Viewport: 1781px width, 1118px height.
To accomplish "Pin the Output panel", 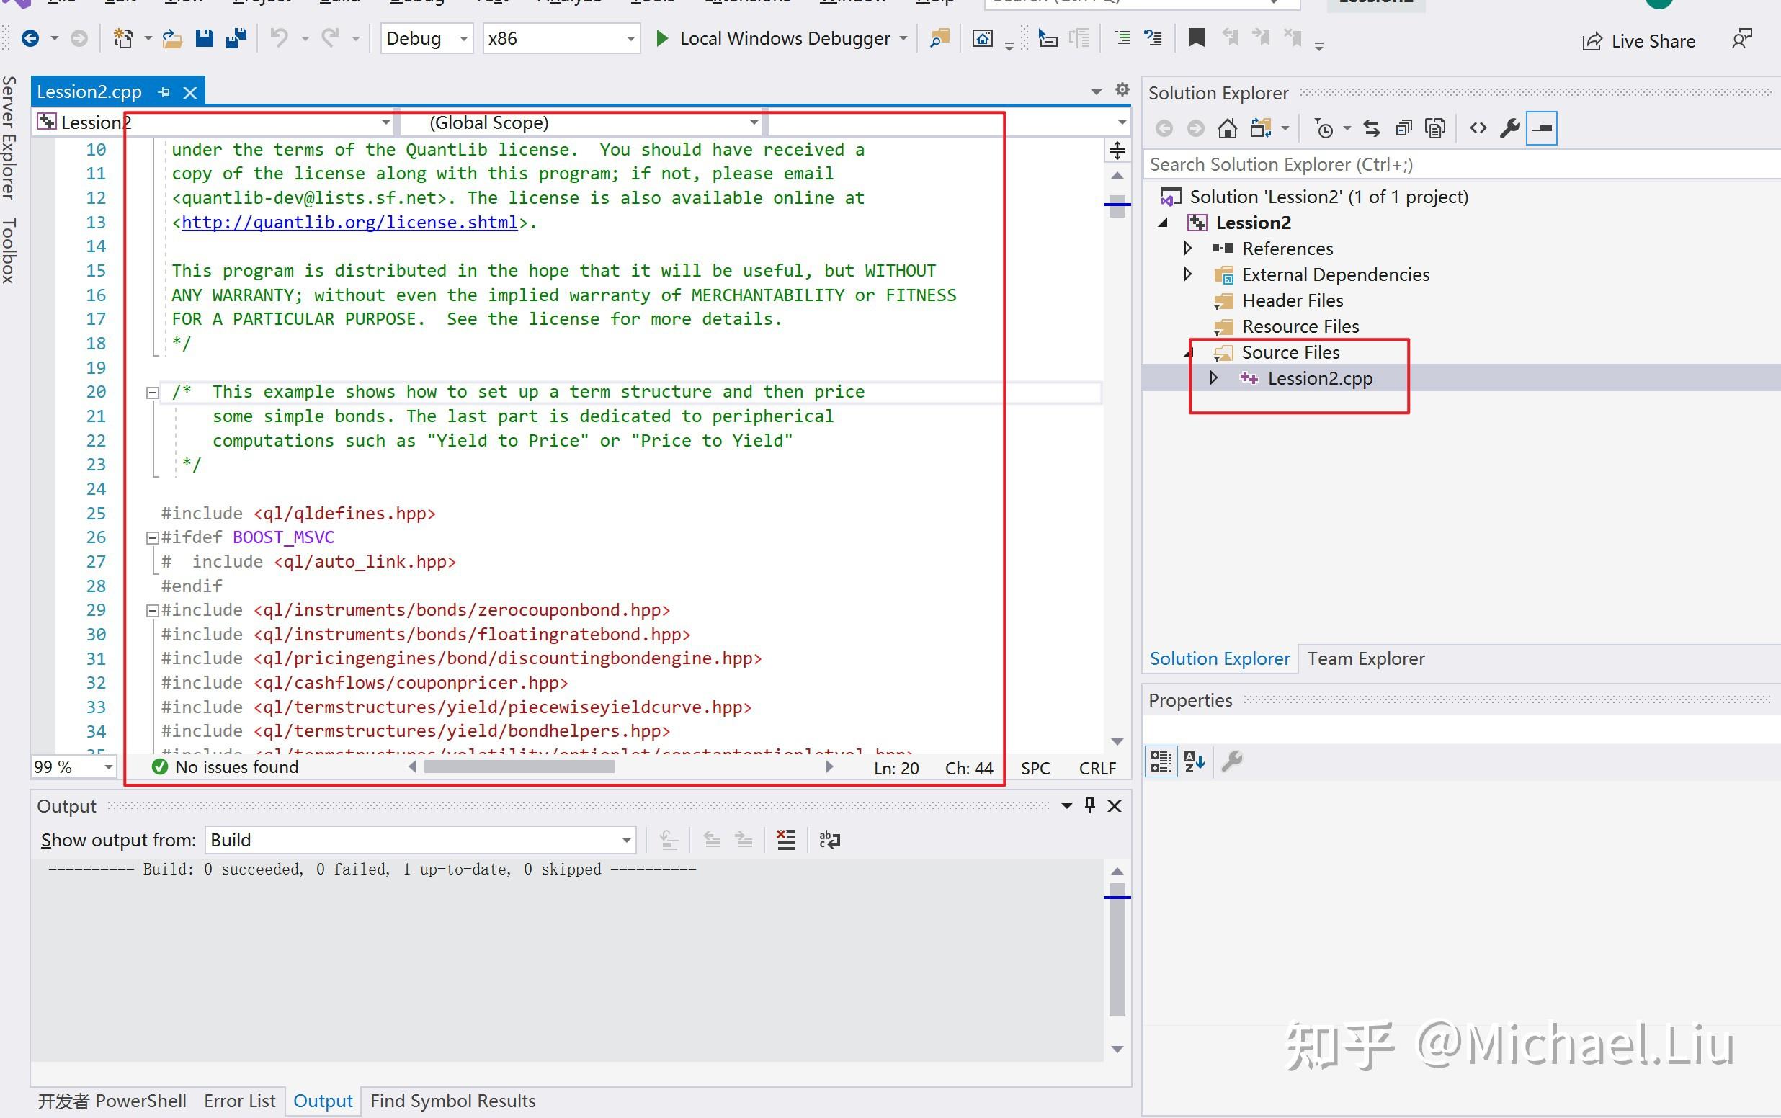I will pos(1090,805).
